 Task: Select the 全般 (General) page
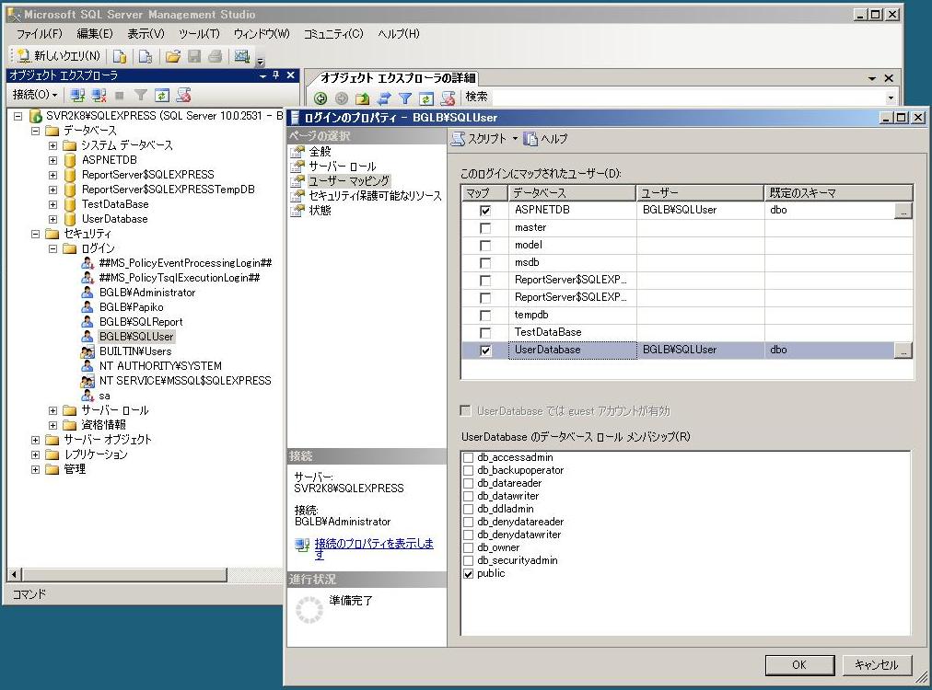320,152
